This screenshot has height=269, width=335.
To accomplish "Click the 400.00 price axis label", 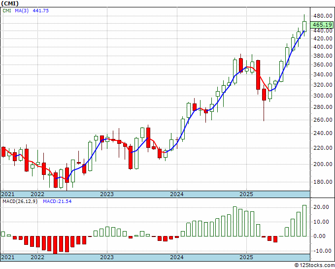I will pos(323,47).
